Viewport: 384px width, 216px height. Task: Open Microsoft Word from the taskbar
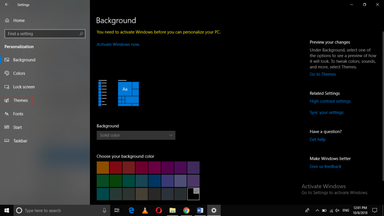click(x=200, y=210)
